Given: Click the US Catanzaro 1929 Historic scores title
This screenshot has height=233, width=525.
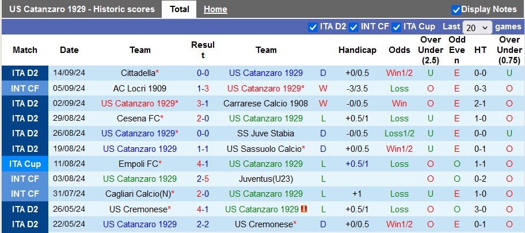Looking at the screenshot, I should pyautogui.click(x=82, y=9).
